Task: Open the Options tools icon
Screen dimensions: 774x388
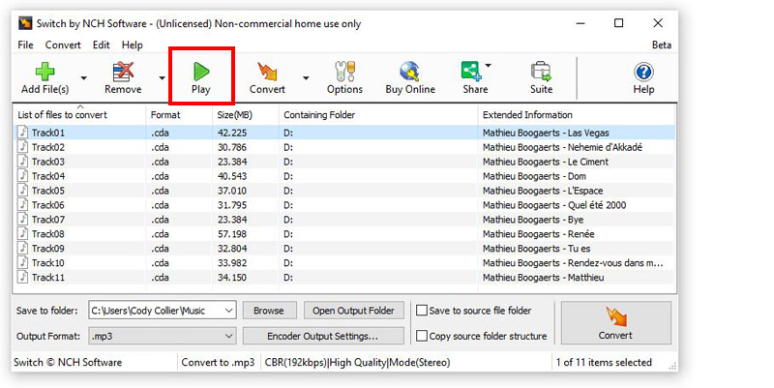Action: pyautogui.click(x=344, y=72)
